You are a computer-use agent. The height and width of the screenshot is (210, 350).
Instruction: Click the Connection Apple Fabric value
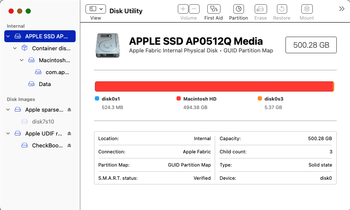(x=197, y=152)
